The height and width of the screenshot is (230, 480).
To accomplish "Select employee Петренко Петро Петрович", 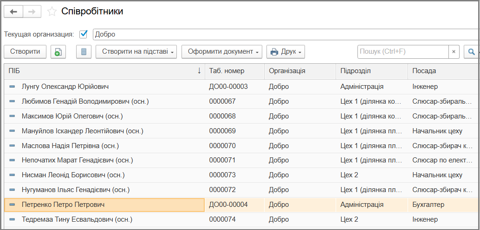I will (63, 205).
